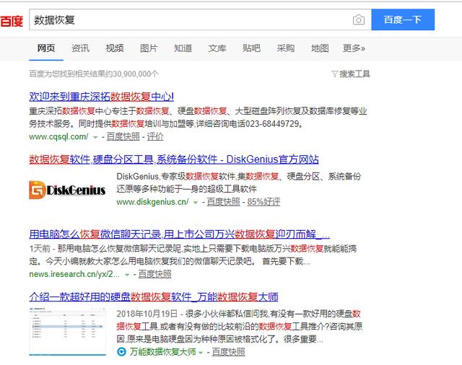Open the 文库 tab
Viewport: 462px width, 365px height.
click(x=217, y=48)
